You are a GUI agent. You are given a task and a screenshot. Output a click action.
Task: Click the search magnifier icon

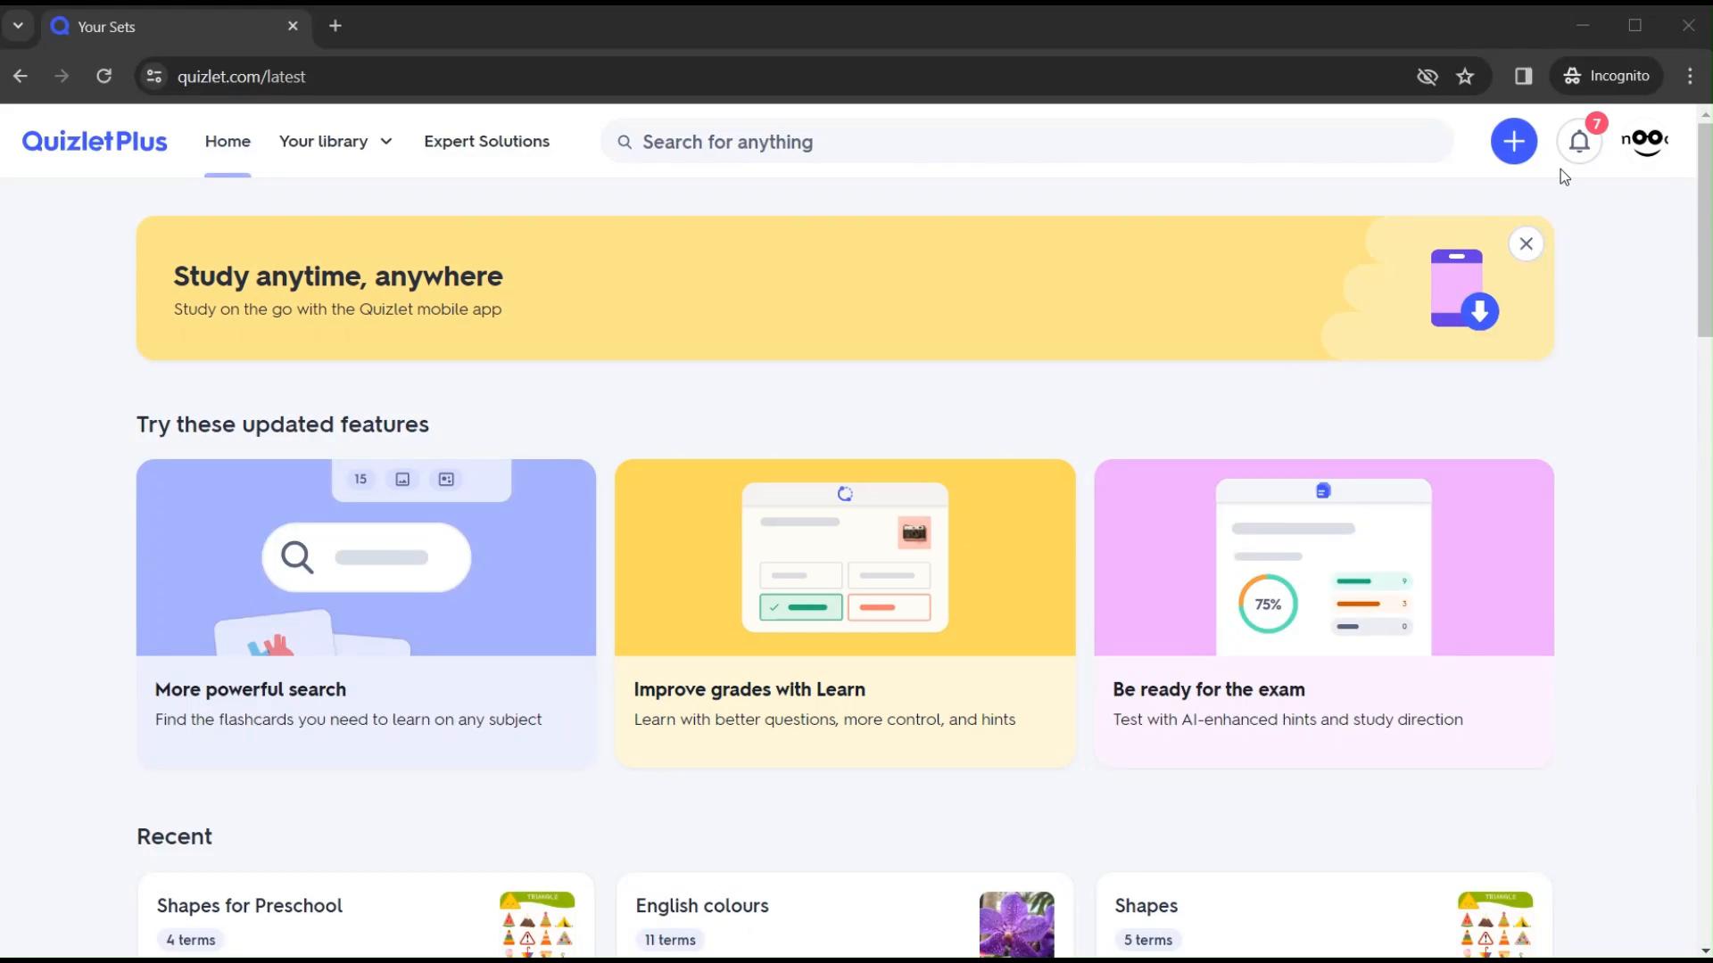pyautogui.click(x=625, y=141)
